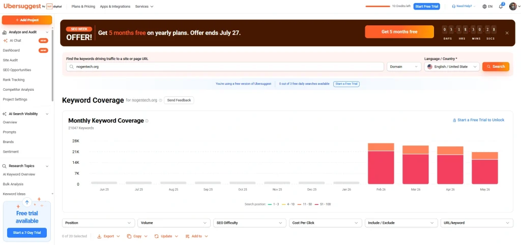Click the May 26 chart bar

(485, 168)
